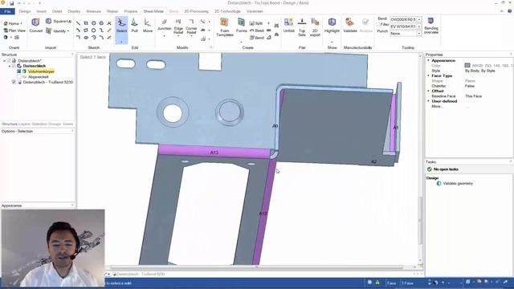Viewport: 514px width, 289px height.
Task: Switch to the Measure ribbon tab
Action: tap(93, 11)
